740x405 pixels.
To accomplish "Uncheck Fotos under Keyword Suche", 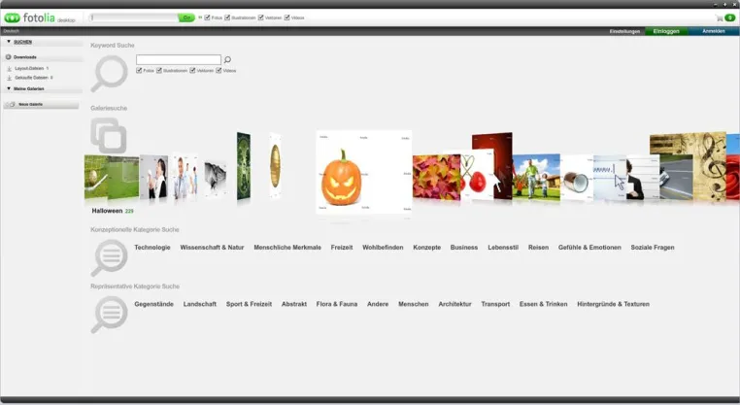I will [139, 70].
